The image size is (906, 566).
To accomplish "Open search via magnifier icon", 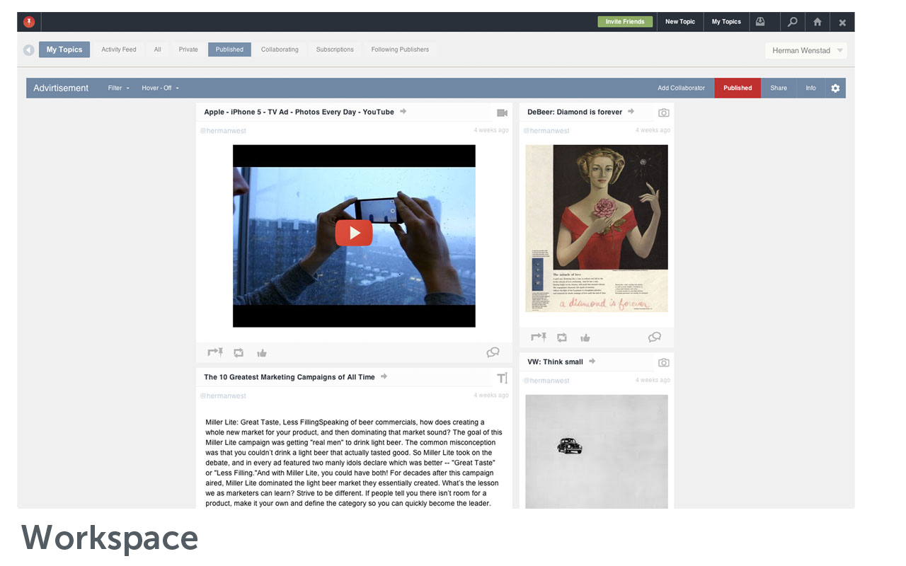I will [x=792, y=22].
